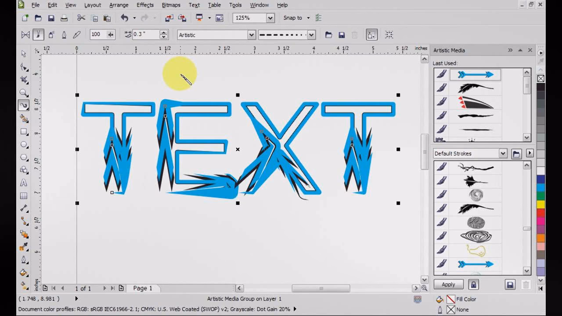This screenshot has height=316, width=562.
Task: Select the Pick tool
Action: 24,54
